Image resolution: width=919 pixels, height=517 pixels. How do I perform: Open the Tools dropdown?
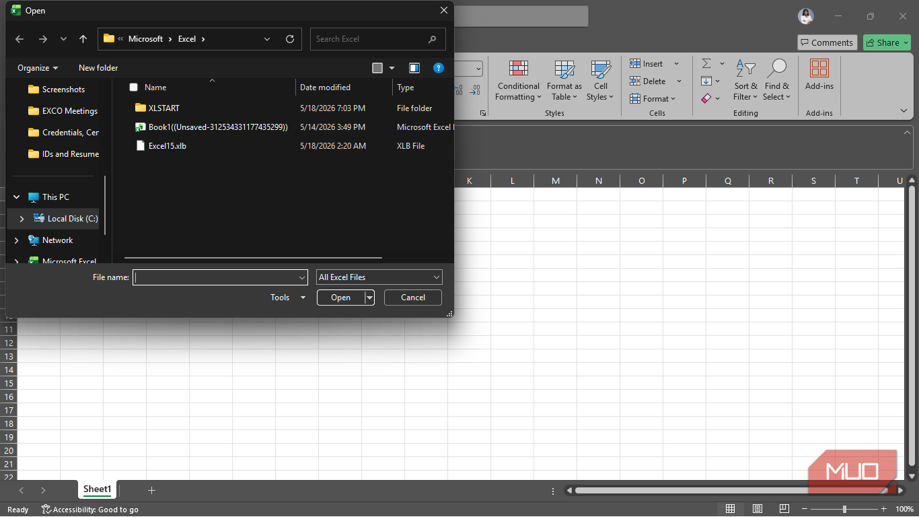pyautogui.click(x=288, y=298)
